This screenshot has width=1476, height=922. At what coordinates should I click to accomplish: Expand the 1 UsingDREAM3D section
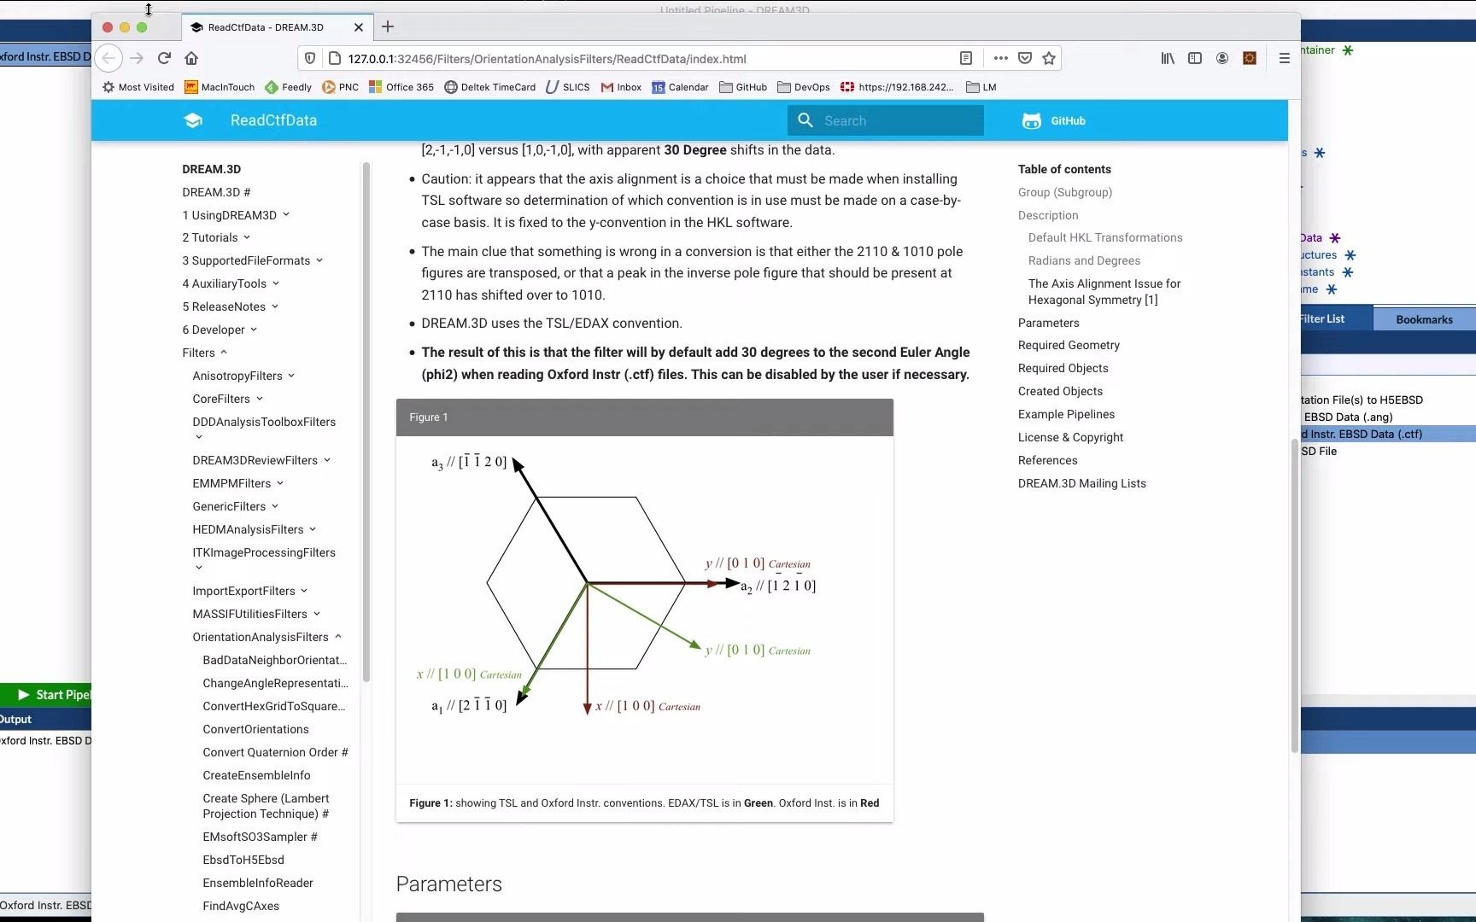tap(236, 215)
